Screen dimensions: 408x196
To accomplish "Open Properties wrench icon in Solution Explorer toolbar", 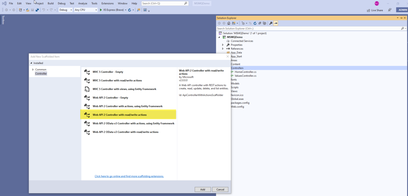I will [271, 23].
